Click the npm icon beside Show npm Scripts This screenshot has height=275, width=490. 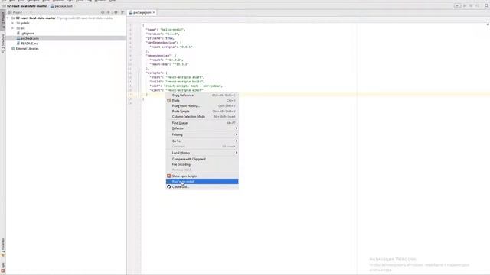click(x=168, y=176)
